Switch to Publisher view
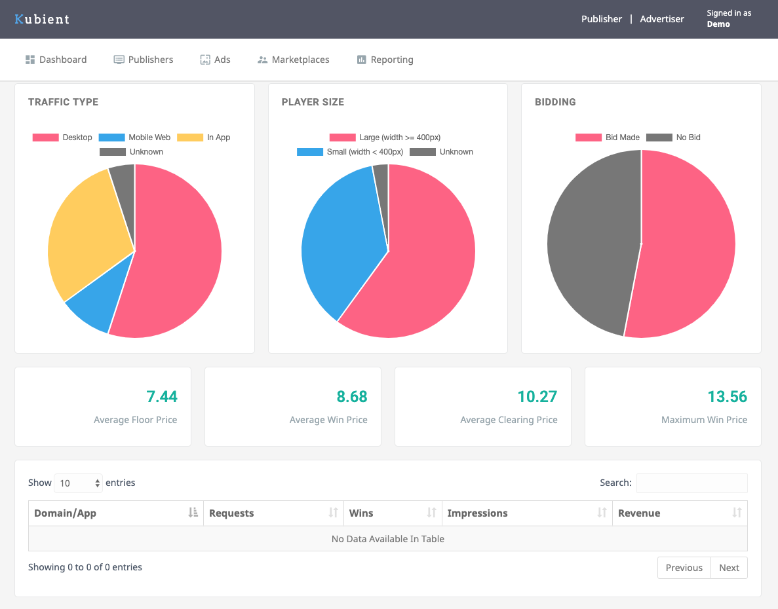Viewport: 778px width, 609px height. (602, 19)
